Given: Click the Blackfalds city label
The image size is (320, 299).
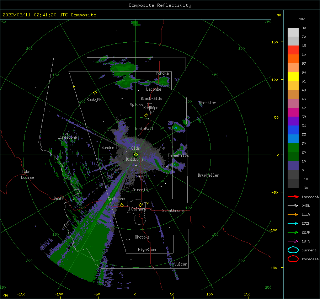Looking at the screenshot, I should pyautogui.click(x=151, y=98).
